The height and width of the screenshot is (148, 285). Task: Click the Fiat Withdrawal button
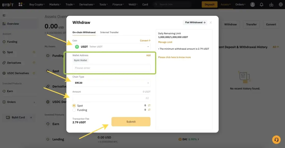coord(195,22)
